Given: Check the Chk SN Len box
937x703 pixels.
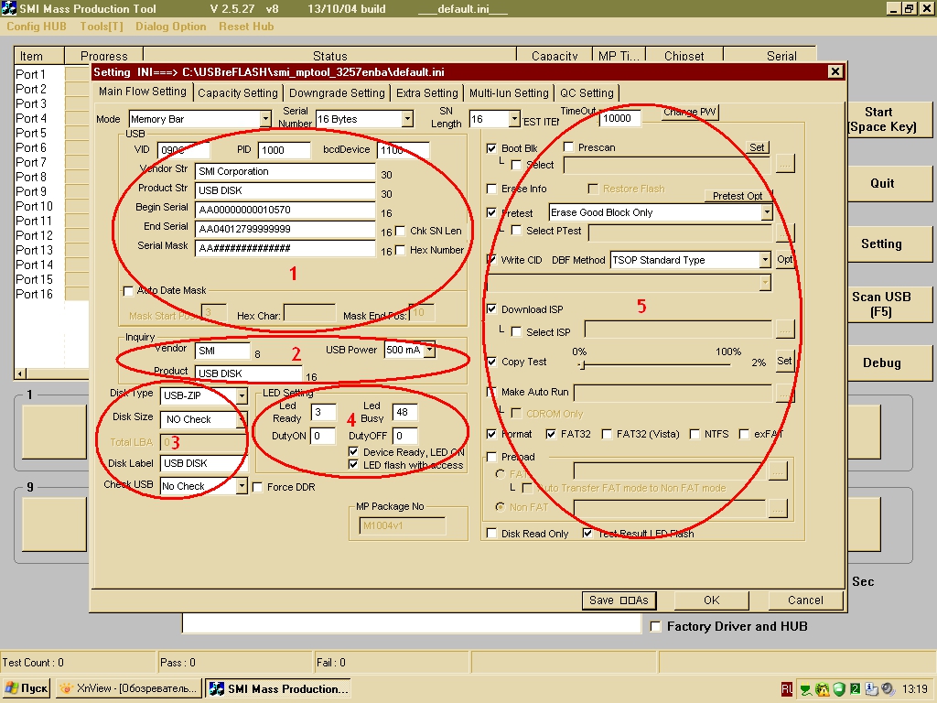Looking at the screenshot, I should (x=400, y=230).
